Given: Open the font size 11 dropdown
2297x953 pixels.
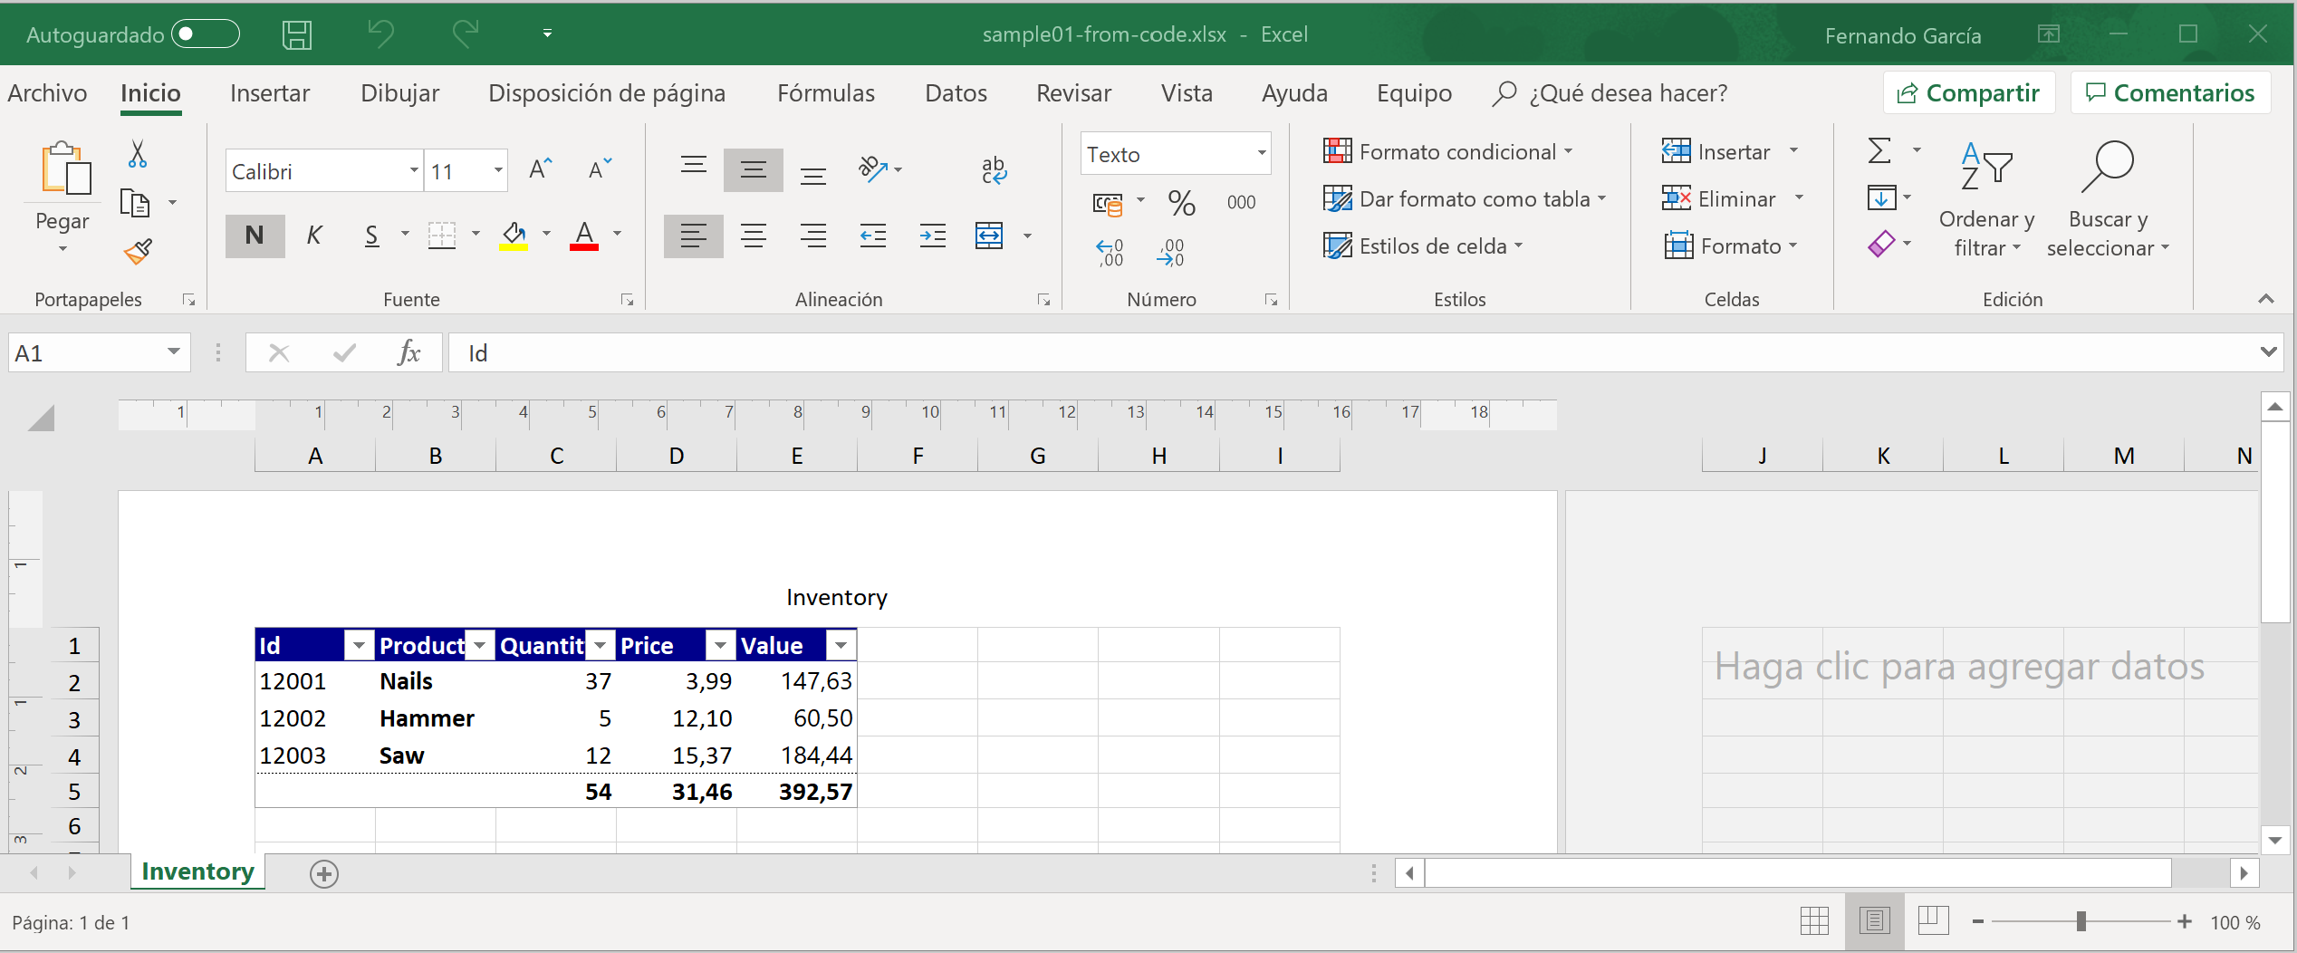Looking at the screenshot, I should point(497,170).
